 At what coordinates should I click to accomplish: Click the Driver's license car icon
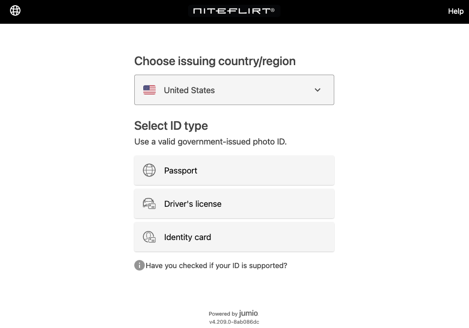tap(149, 204)
